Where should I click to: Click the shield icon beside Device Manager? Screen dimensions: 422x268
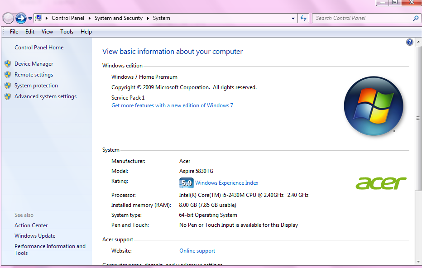tap(7, 64)
